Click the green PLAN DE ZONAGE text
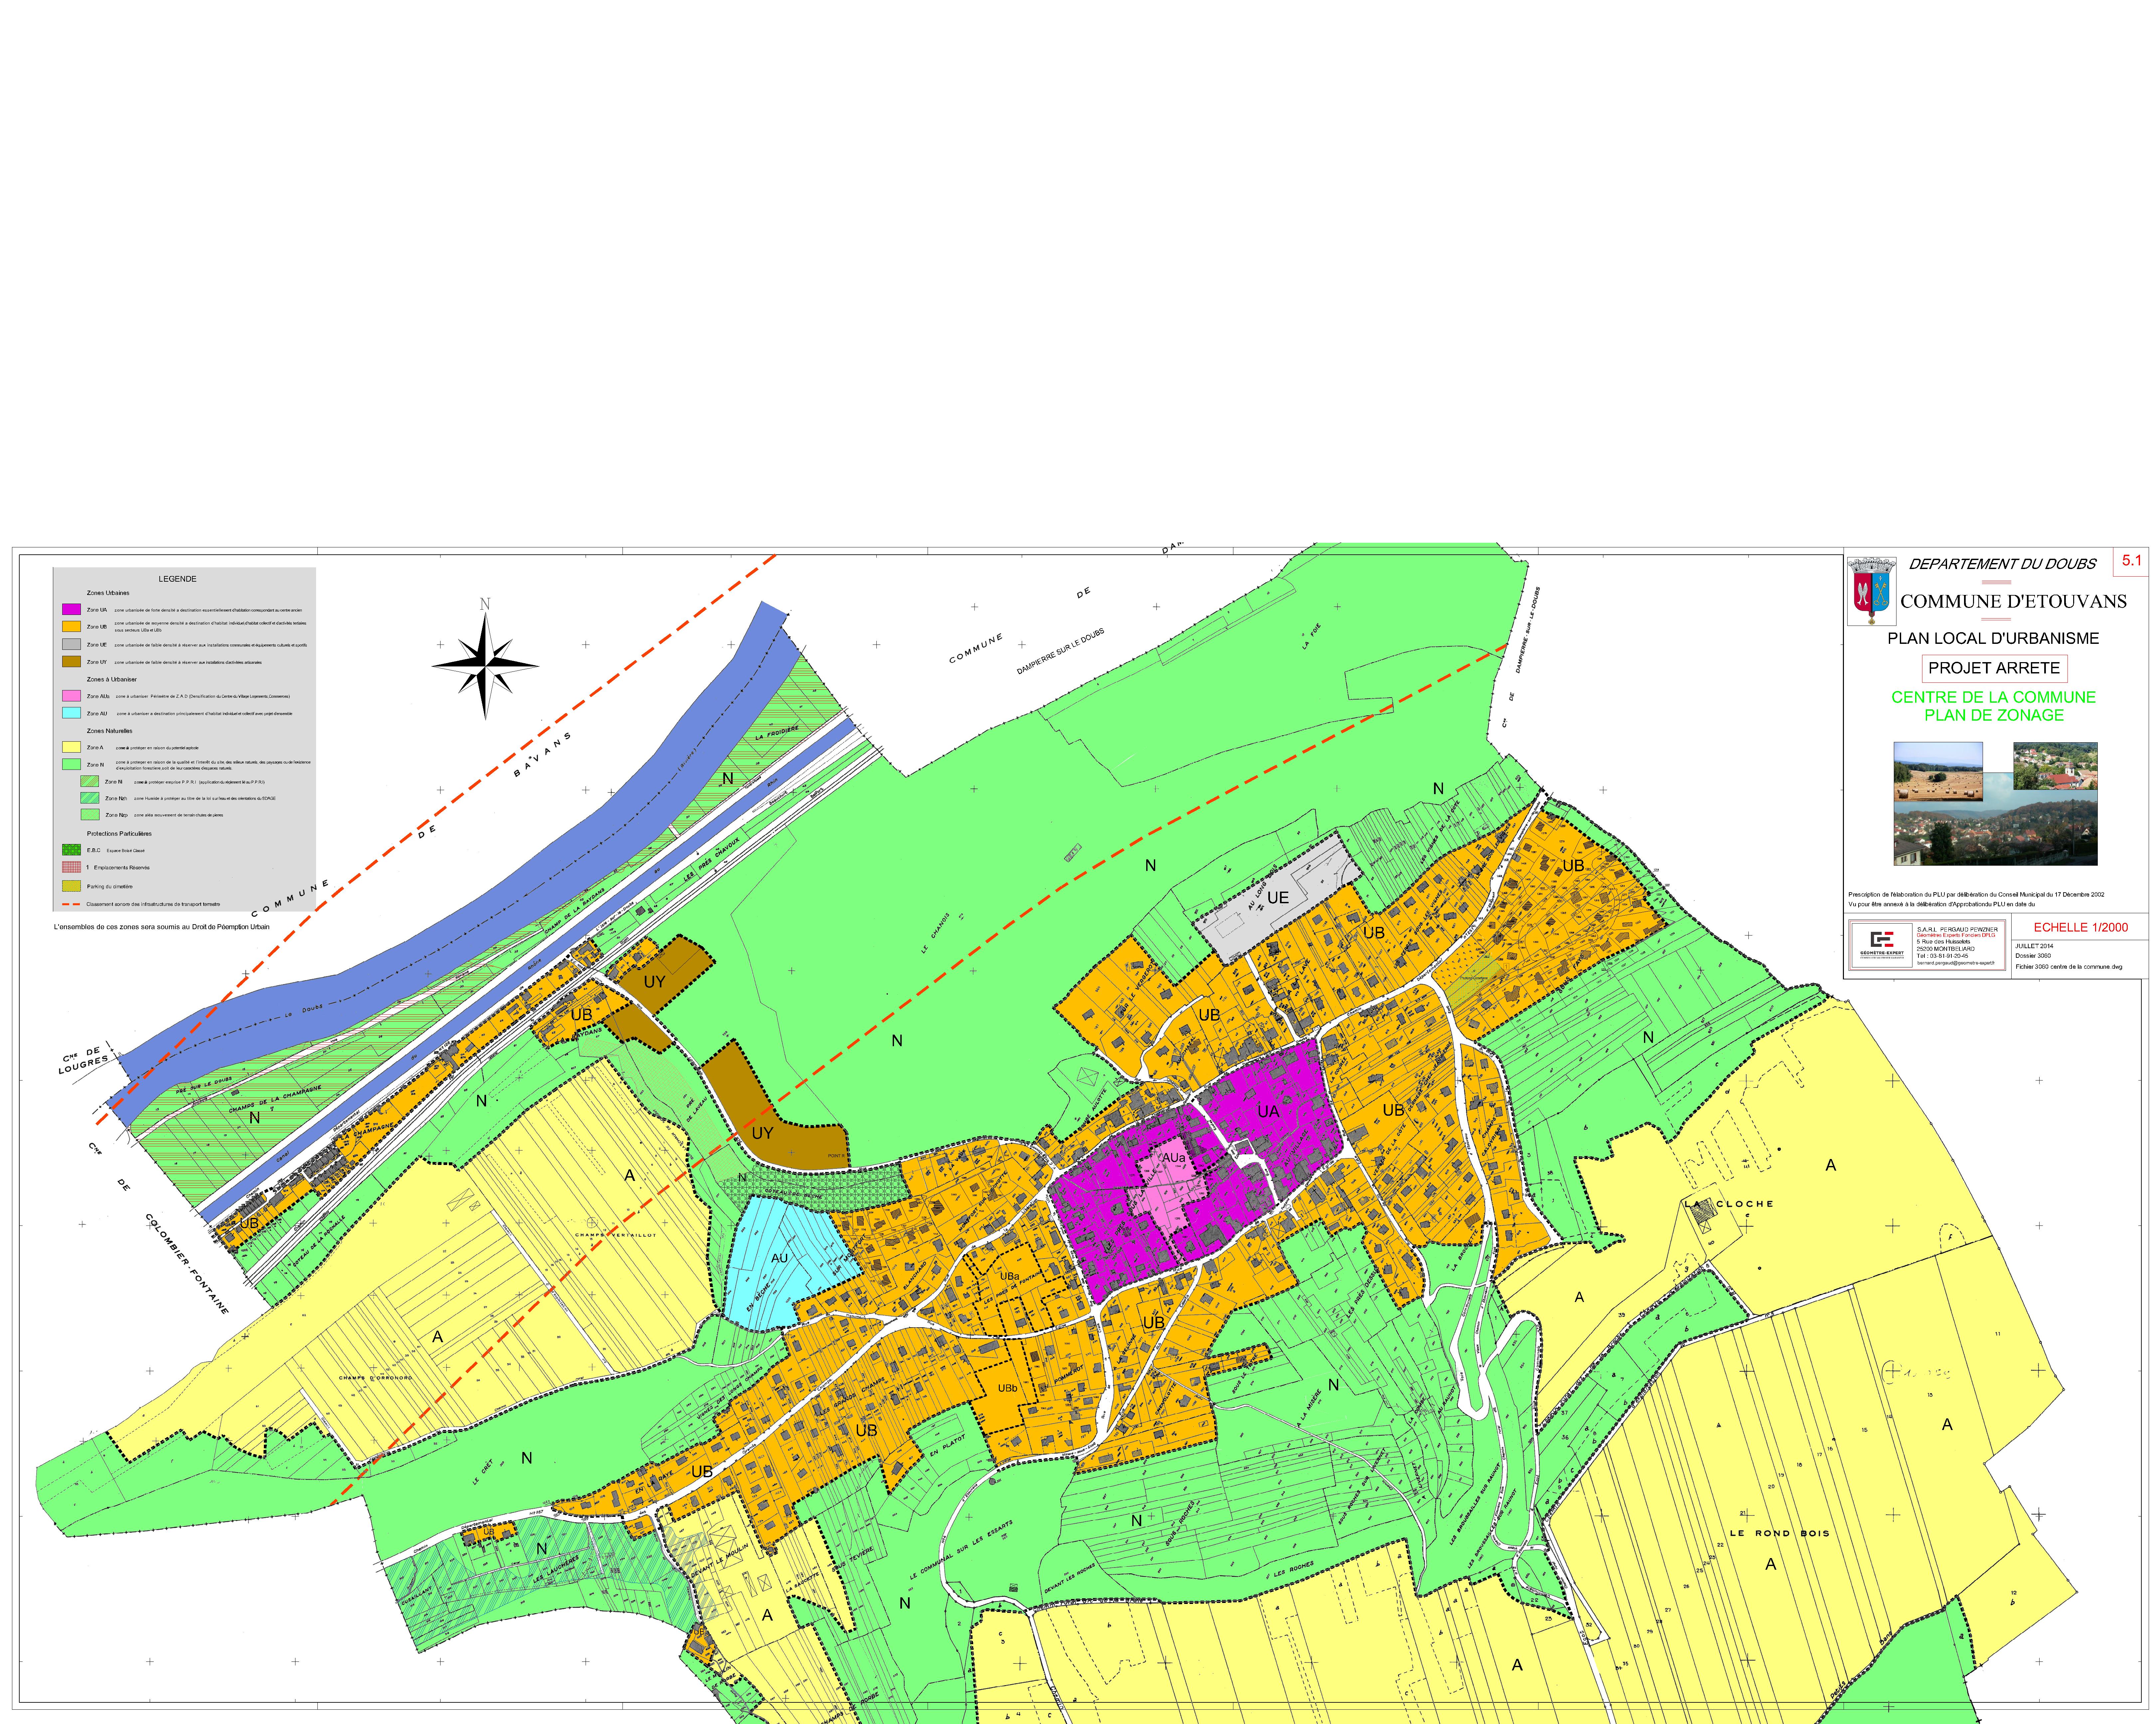The image size is (2156, 1724). point(1994,716)
